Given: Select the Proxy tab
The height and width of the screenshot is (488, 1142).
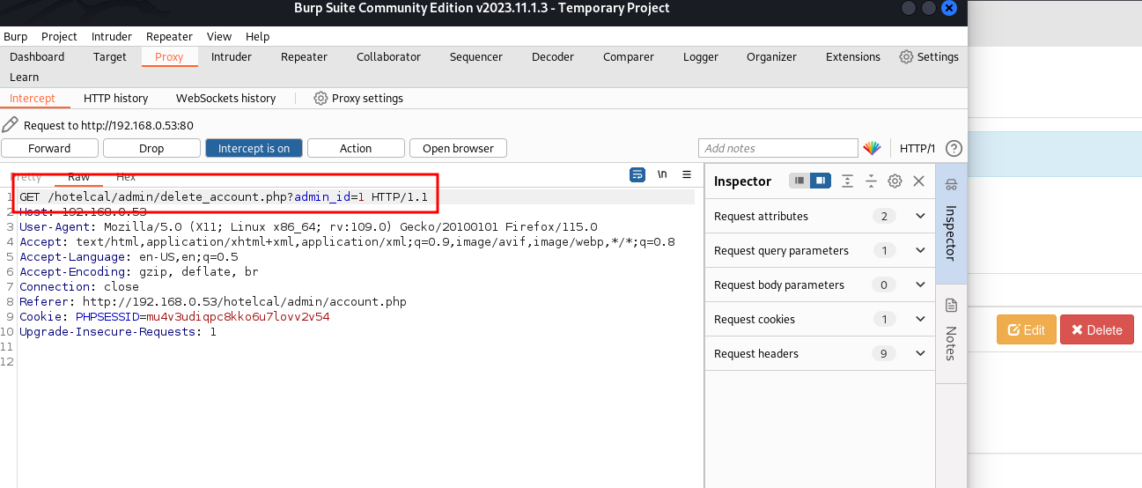Looking at the screenshot, I should (x=169, y=56).
